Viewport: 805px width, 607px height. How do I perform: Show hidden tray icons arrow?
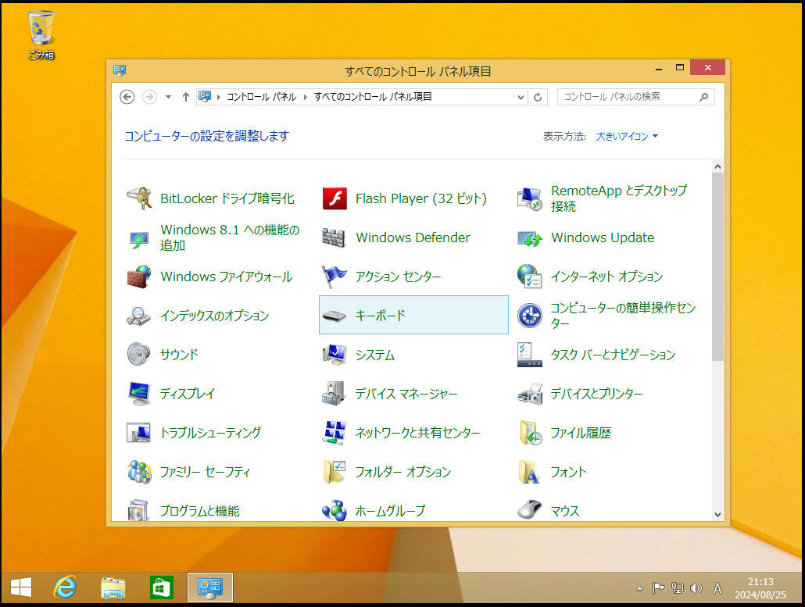(x=639, y=588)
